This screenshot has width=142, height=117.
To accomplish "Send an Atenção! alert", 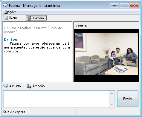I will 39,86.
